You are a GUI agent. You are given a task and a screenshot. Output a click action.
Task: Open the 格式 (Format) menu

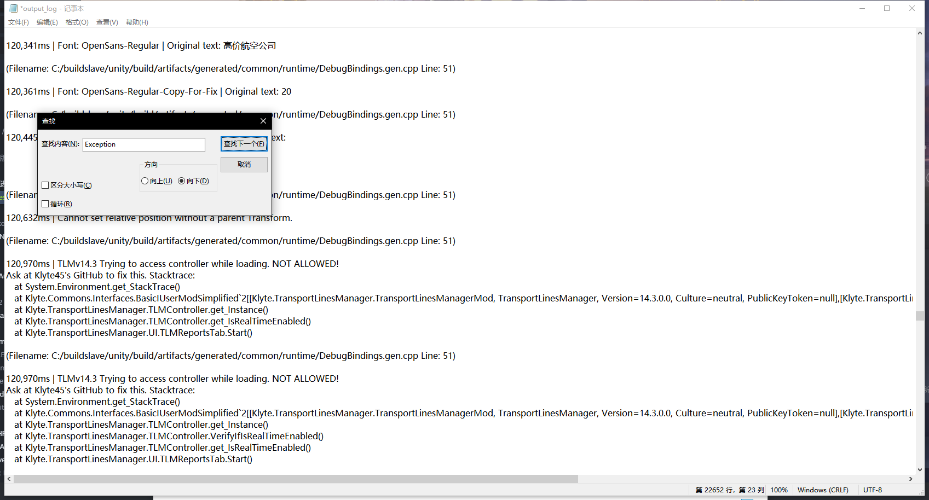pos(77,22)
